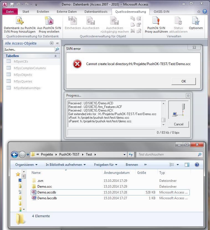Open the Optionen ribbon icon

coord(196,21)
